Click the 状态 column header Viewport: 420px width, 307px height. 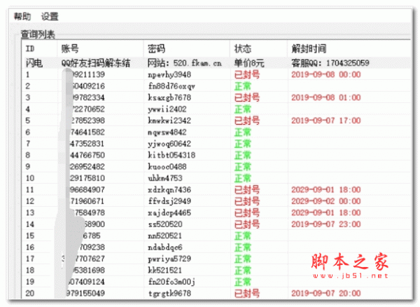pyautogui.click(x=243, y=48)
